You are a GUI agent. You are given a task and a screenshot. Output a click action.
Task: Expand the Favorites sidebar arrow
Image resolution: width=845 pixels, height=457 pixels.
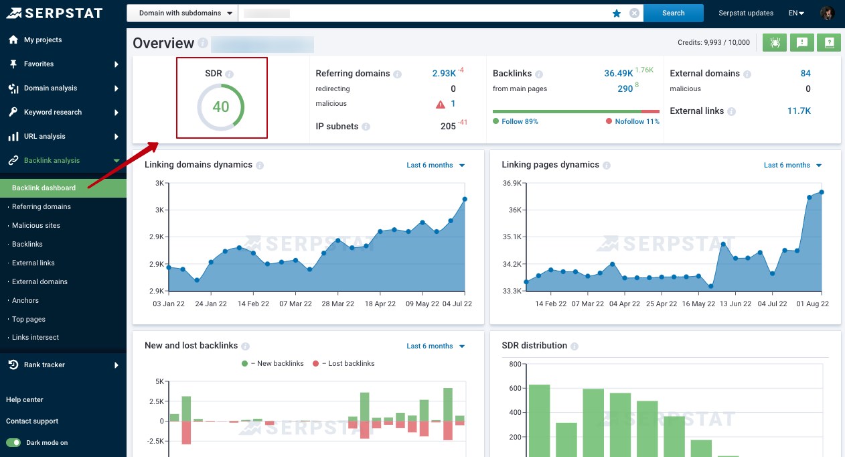click(x=117, y=64)
